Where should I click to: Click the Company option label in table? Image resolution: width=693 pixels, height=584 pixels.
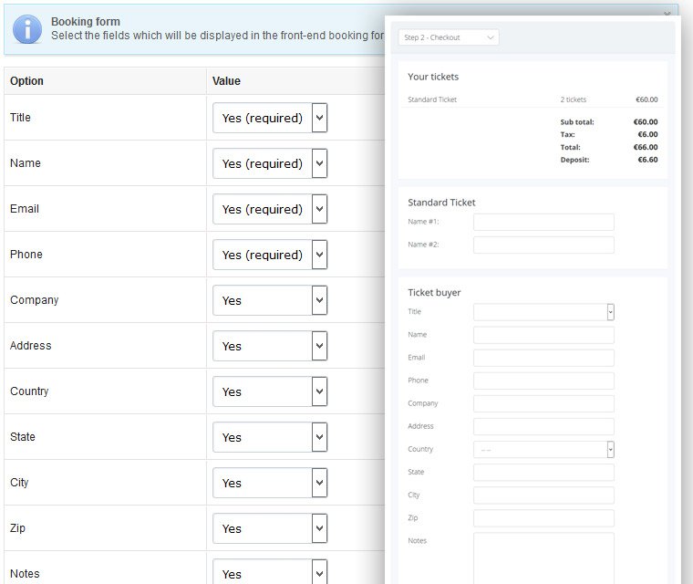[x=35, y=300]
